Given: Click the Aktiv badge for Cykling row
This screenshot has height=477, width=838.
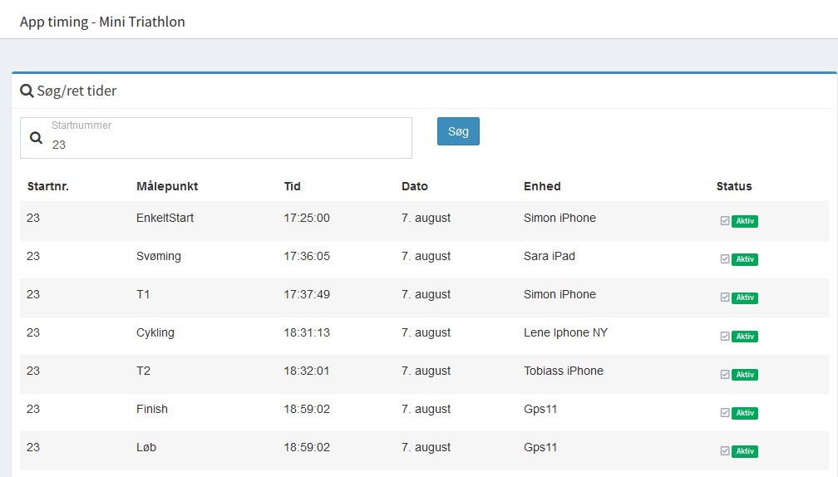Looking at the screenshot, I should tap(745, 337).
